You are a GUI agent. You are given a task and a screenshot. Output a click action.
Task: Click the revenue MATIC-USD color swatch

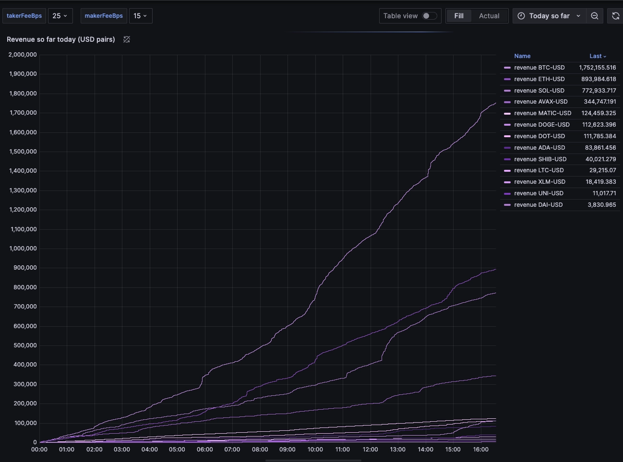pyautogui.click(x=507, y=113)
